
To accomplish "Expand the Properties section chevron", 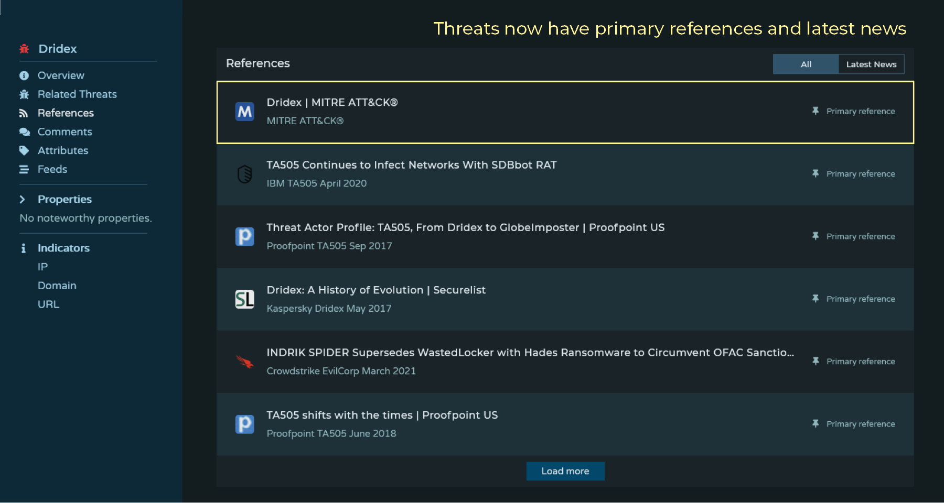I will [23, 200].
